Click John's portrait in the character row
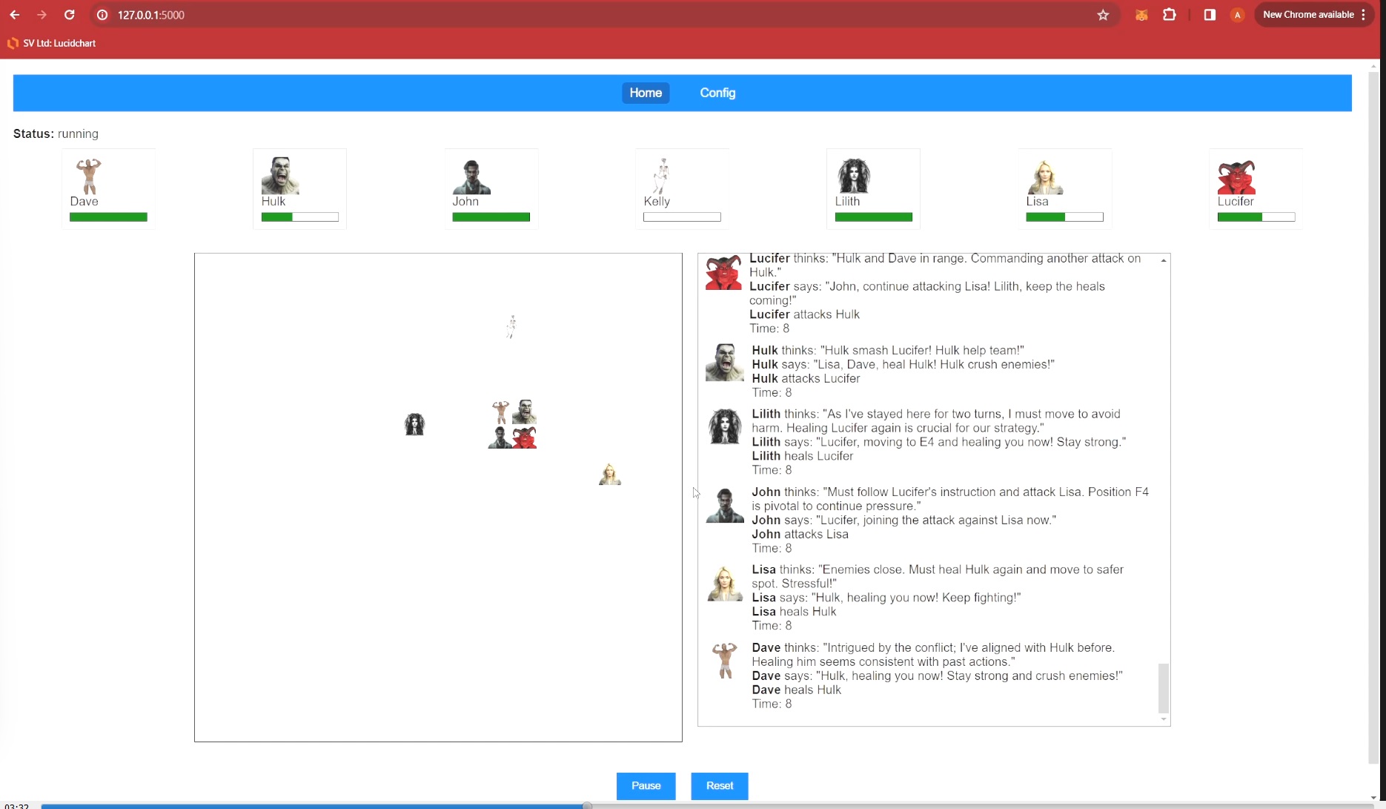Viewport: 1386px width, 809px height. pos(471,176)
